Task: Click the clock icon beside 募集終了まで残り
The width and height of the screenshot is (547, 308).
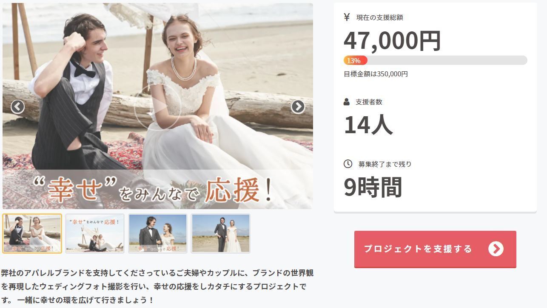Action: click(348, 164)
